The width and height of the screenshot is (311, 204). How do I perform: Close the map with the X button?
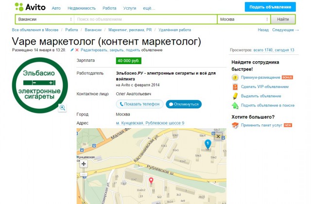(x=218, y=136)
